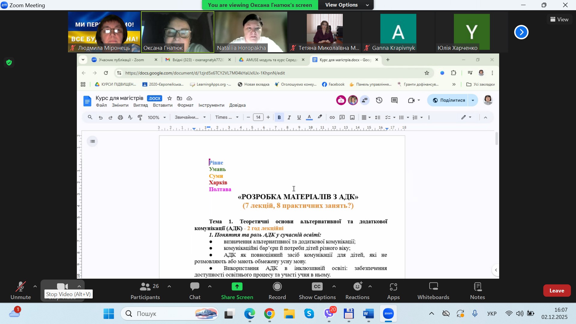
Task: Click green Share Screen icon
Action: [x=237, y=287]
